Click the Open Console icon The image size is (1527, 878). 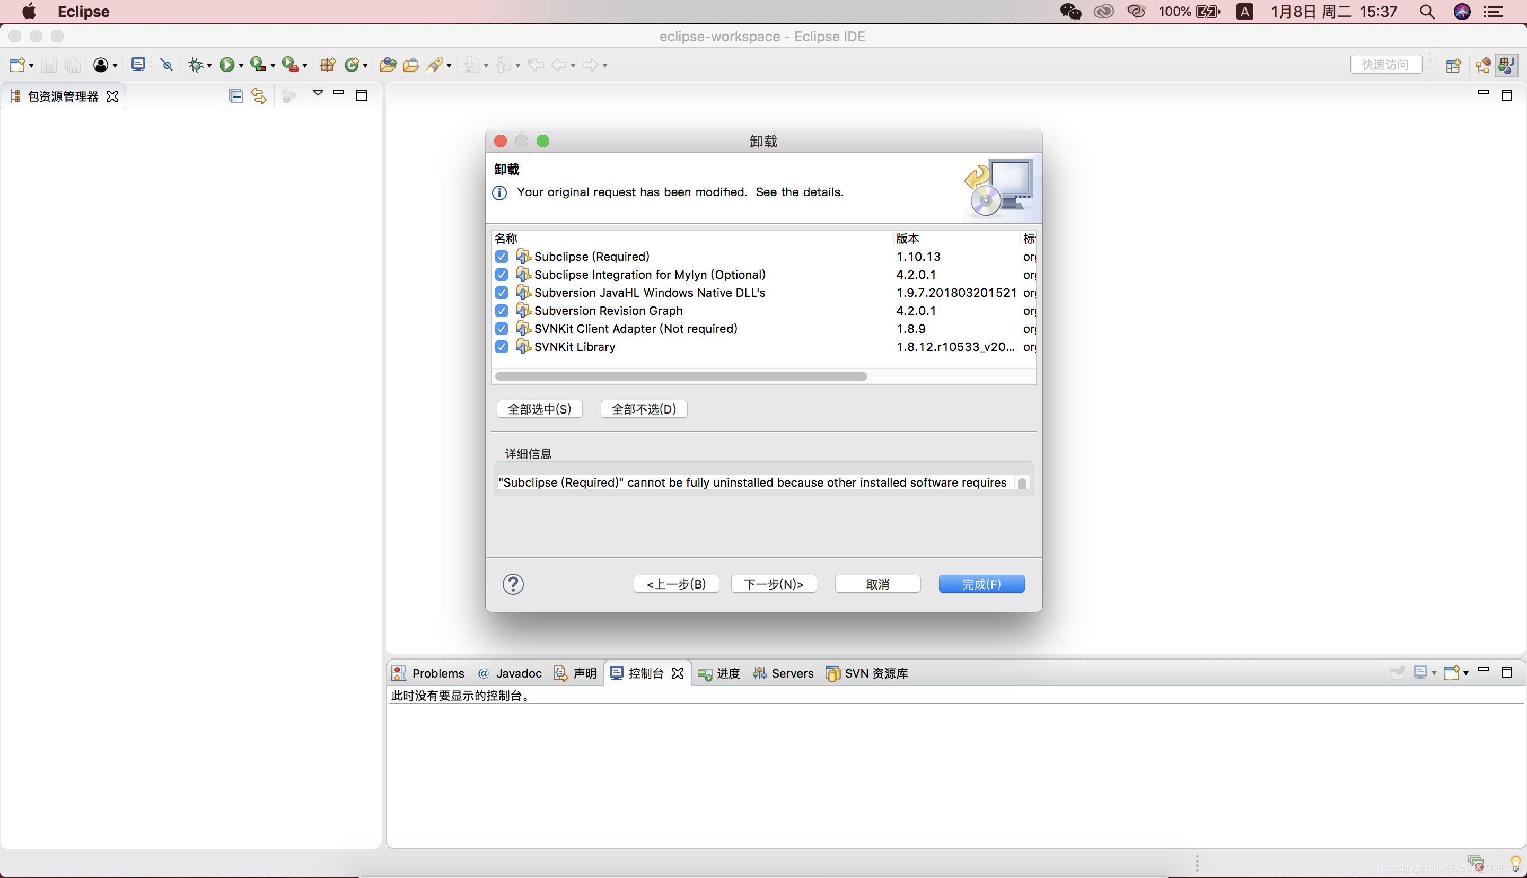(1452, 672)
